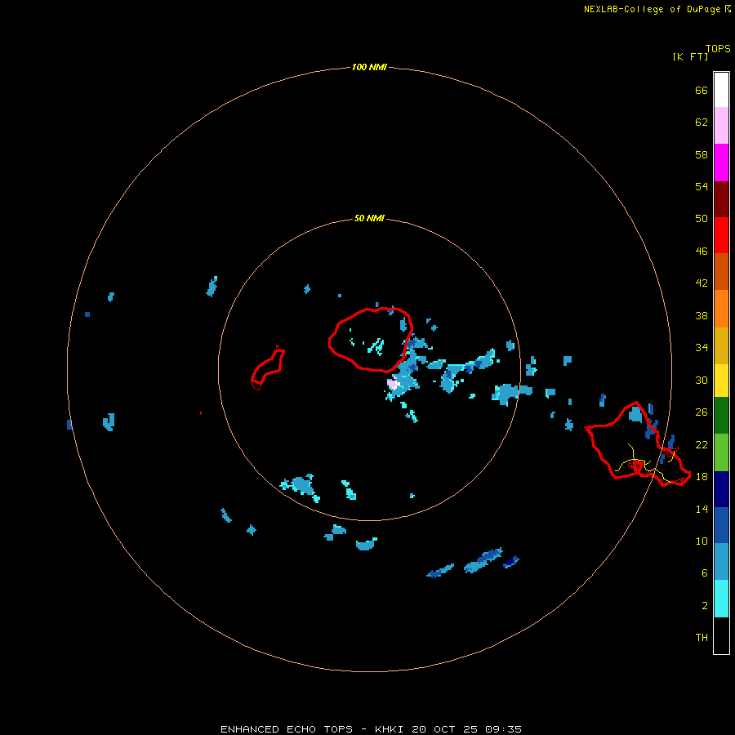
Task: Select the cyan color bar segment
Action: pos(721,599)
